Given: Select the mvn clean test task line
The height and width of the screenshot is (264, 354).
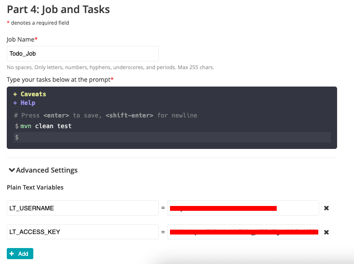Looking at the screenshot, I should [46, 126].
